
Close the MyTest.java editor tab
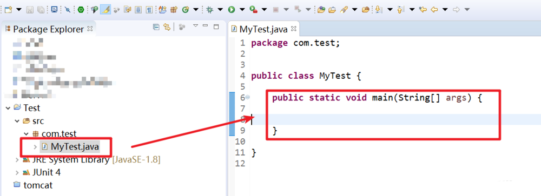(x=294, y=29)
